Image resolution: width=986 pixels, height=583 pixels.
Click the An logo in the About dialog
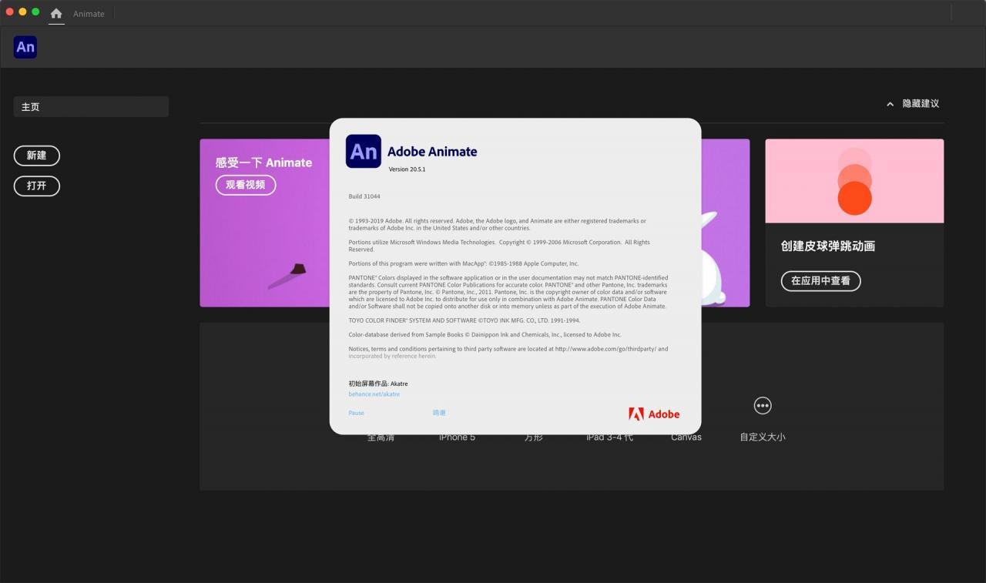364,151
